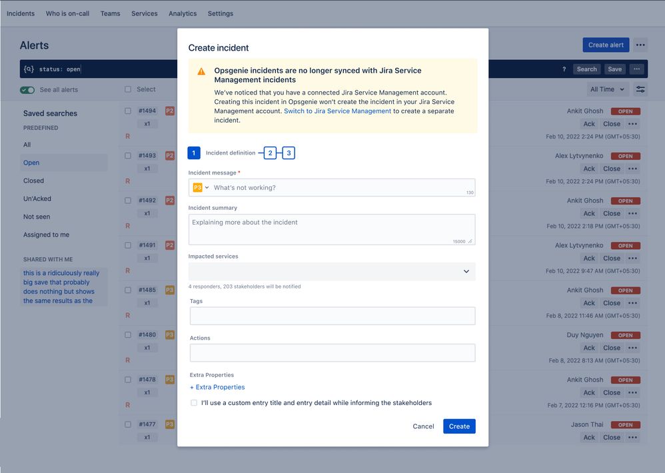This screenshot has height=473, width=665.
Task: Click into the Actions input field
Action: click(x=332, y=353)
